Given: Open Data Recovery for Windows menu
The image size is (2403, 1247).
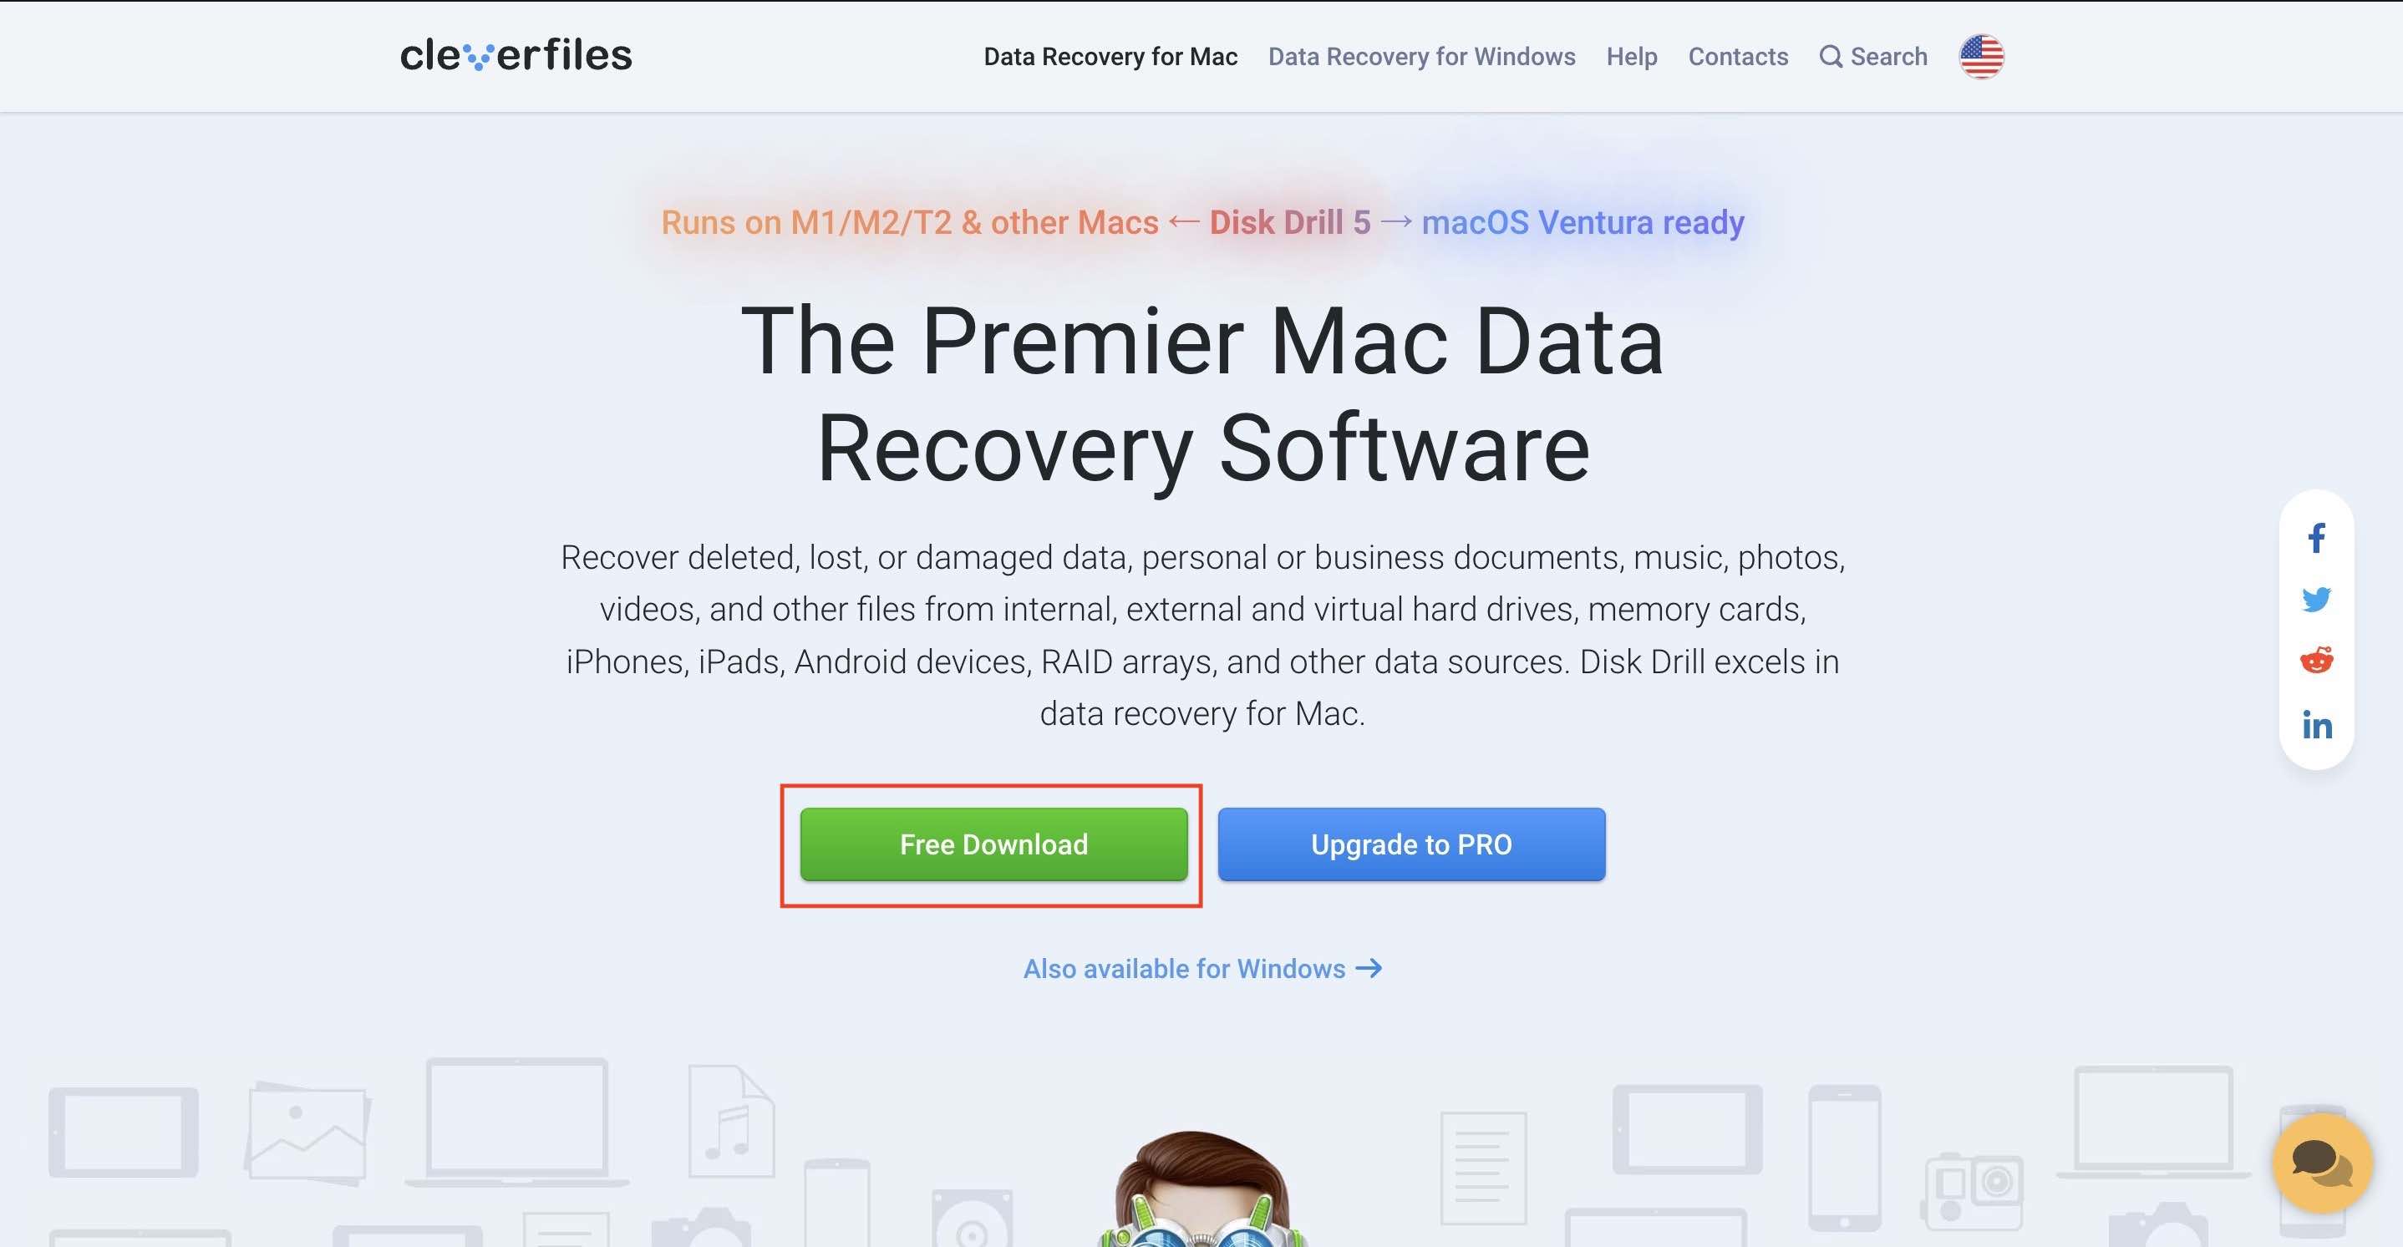Looking at the screenshot, I should [1420, 56].
